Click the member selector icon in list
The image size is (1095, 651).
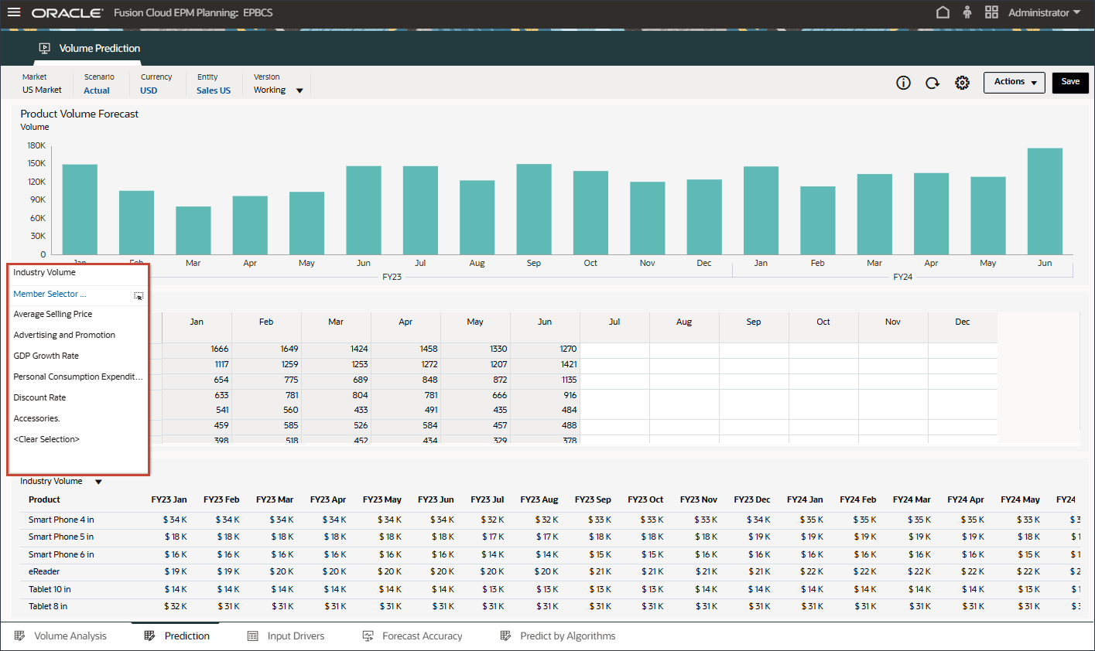pos(139,295)
